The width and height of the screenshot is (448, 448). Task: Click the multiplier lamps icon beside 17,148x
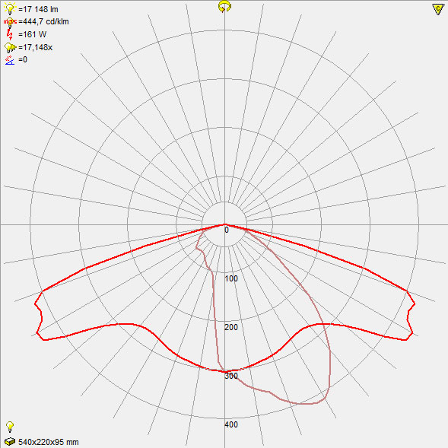(11, 47)
